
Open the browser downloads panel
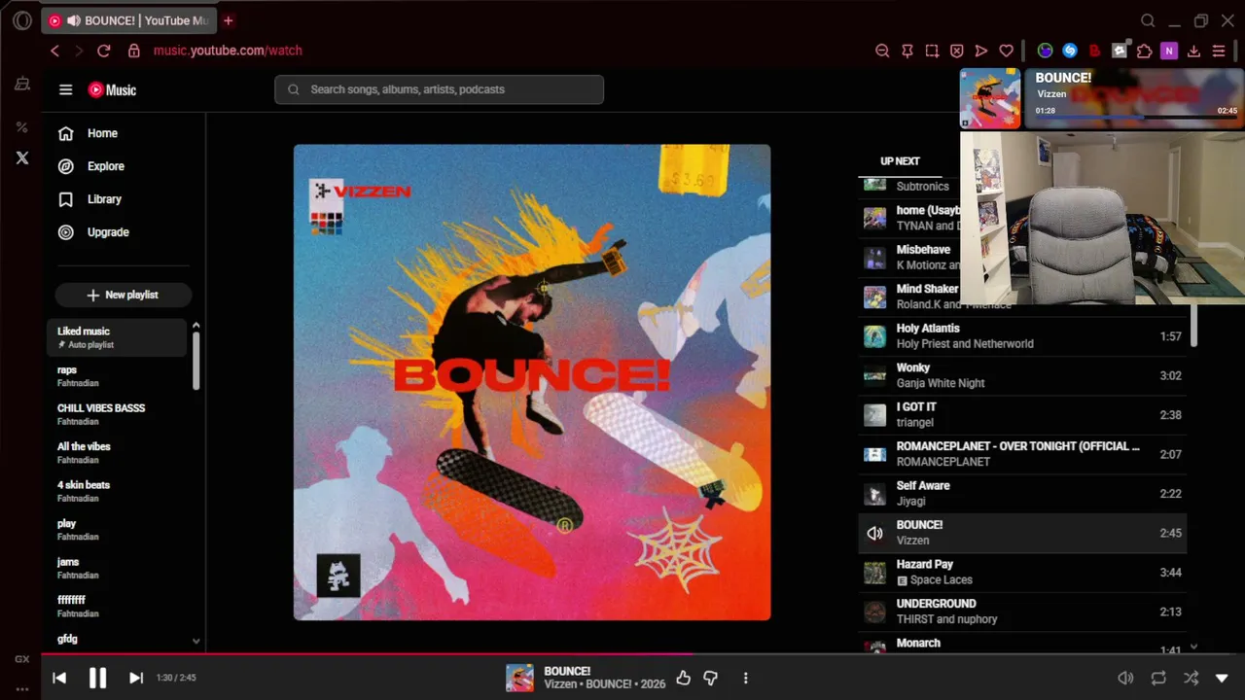[1194, 51]
